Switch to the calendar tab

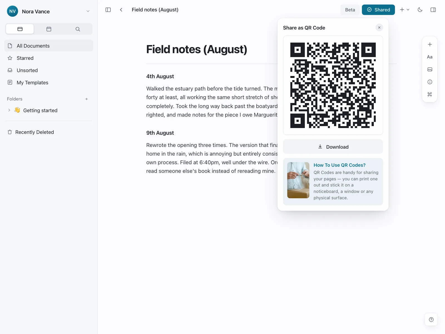49,29
